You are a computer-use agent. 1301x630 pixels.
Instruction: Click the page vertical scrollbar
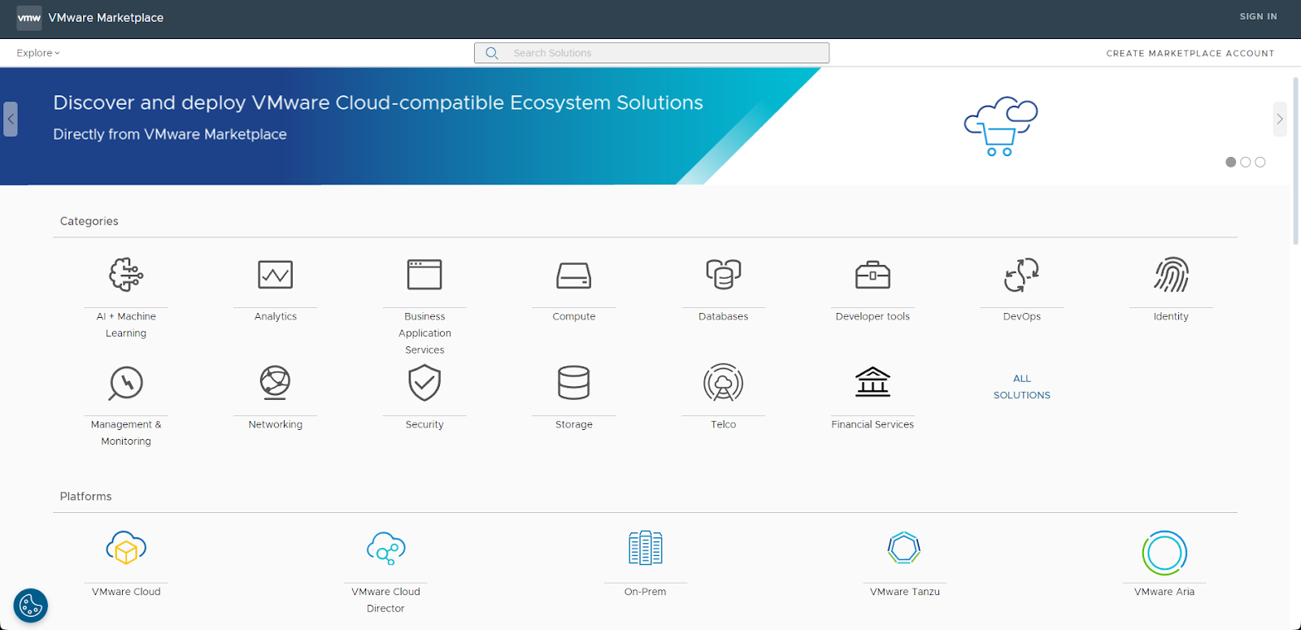[x=1296, y=161]
